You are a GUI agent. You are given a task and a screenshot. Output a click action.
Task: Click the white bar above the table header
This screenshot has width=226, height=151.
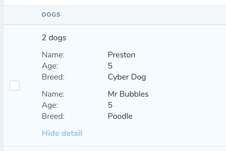115,3
